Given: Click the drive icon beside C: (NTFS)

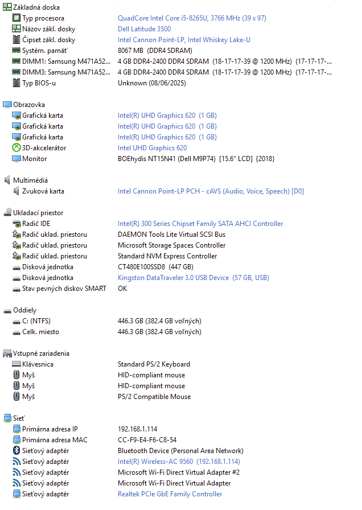Looking at the screenshot, I should [17, 322].
